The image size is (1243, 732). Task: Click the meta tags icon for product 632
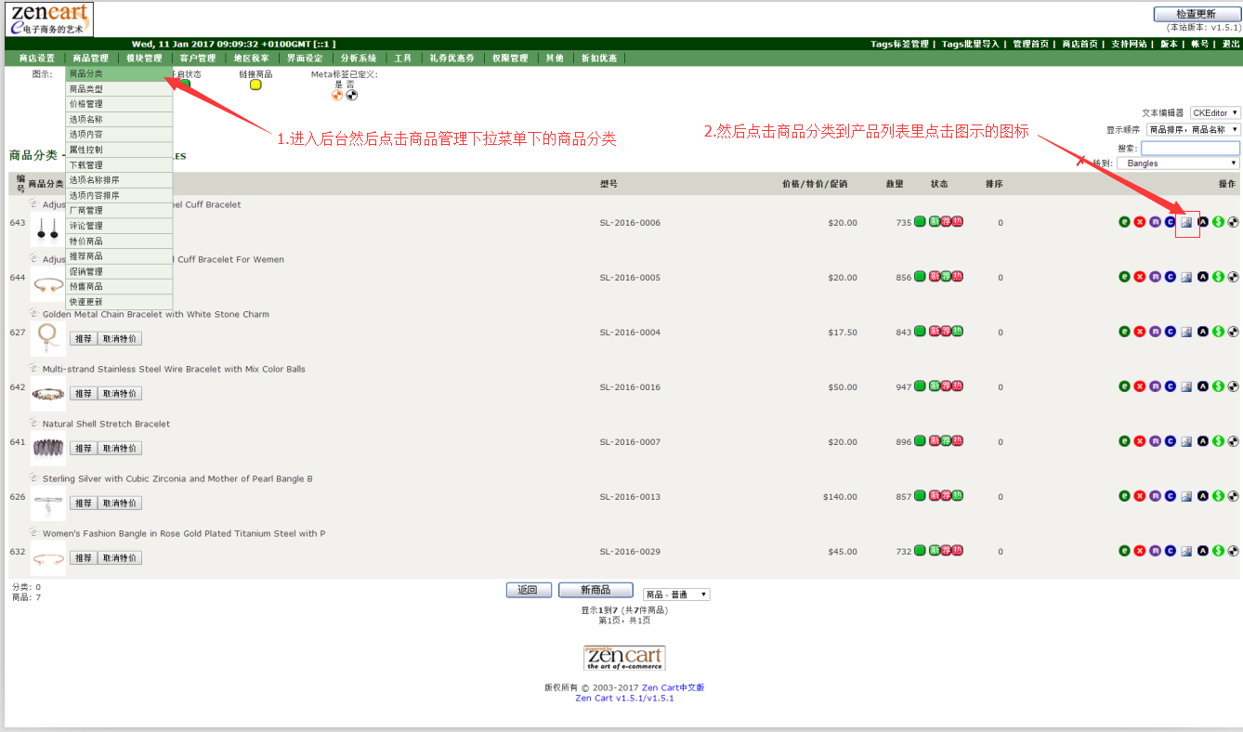(1233, 551)
